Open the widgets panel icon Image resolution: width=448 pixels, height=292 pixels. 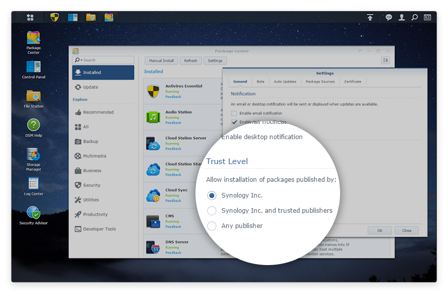tap(428, 17)
